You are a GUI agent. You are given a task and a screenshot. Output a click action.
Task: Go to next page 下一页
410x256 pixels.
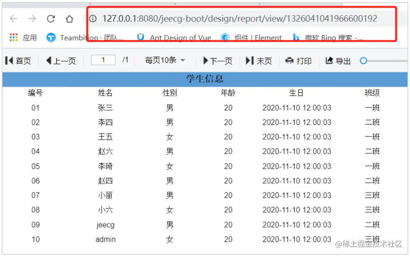(x=218, y=61)
